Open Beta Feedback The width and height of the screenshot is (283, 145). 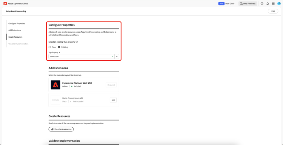[x=248, y=4]
